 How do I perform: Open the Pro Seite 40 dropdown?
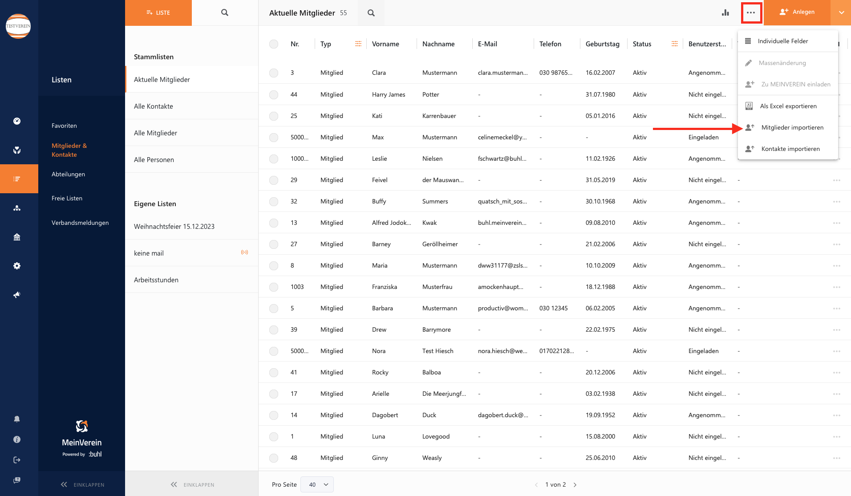[x=317, y=484]
